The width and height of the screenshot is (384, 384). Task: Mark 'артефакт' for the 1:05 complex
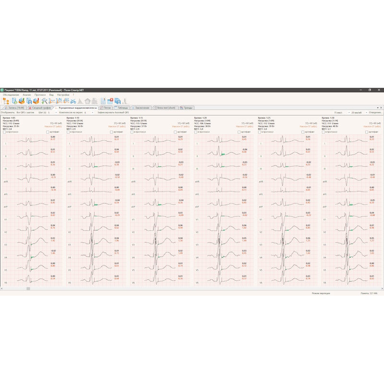[48, 132]
